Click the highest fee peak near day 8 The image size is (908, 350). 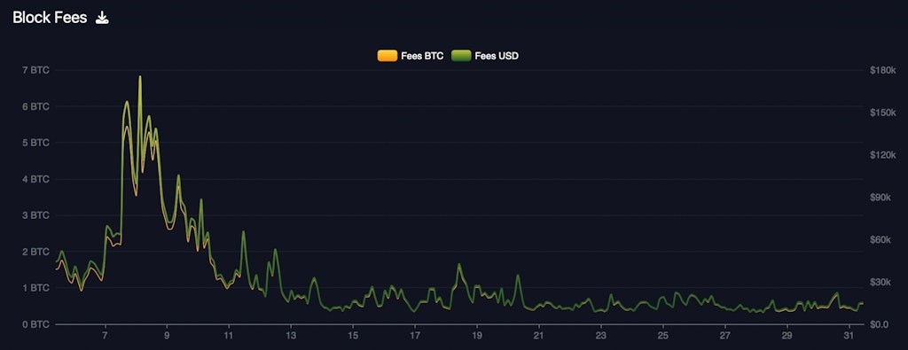click(140, 76)
